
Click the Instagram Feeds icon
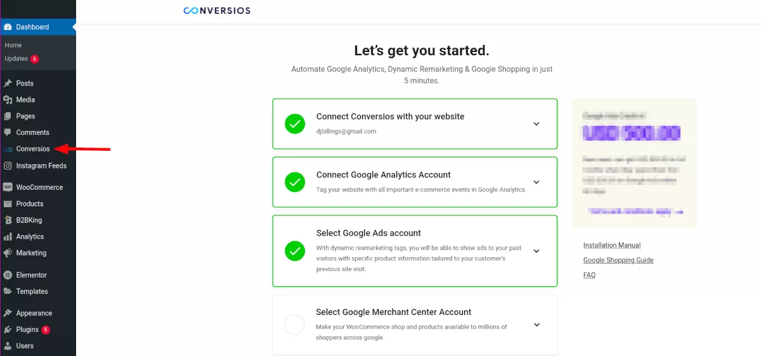pos(8,166)
